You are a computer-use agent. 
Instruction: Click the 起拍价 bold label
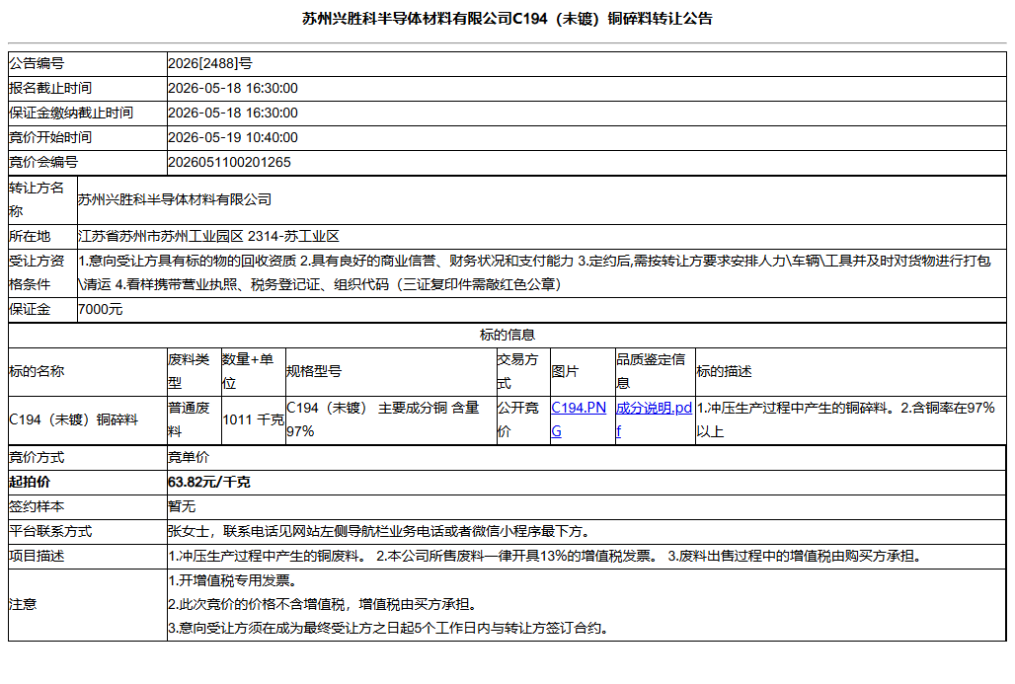(30, 483)
